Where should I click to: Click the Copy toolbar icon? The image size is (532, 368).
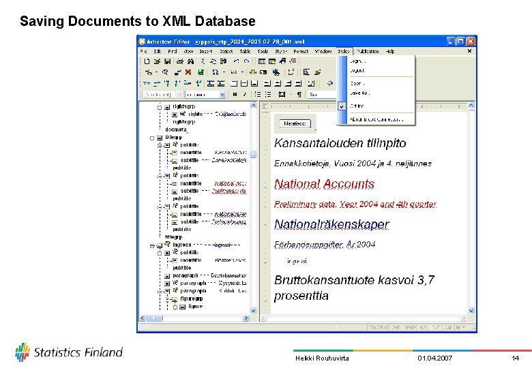pos(213,61)
